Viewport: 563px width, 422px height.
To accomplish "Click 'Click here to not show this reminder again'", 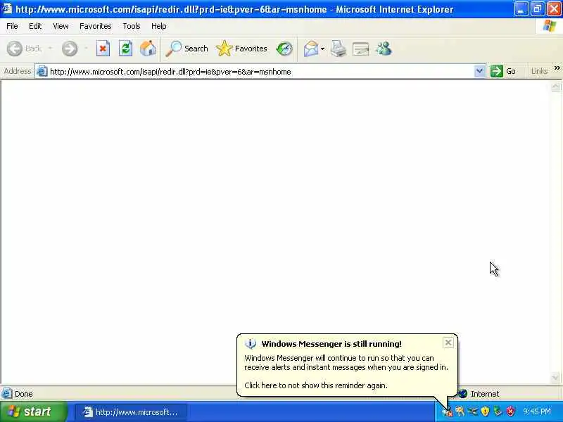I will (316, 385).
